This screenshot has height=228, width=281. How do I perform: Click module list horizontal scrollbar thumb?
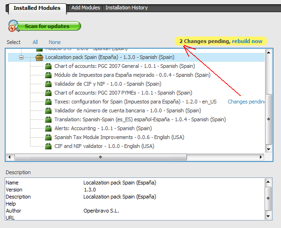pos(101,157)
